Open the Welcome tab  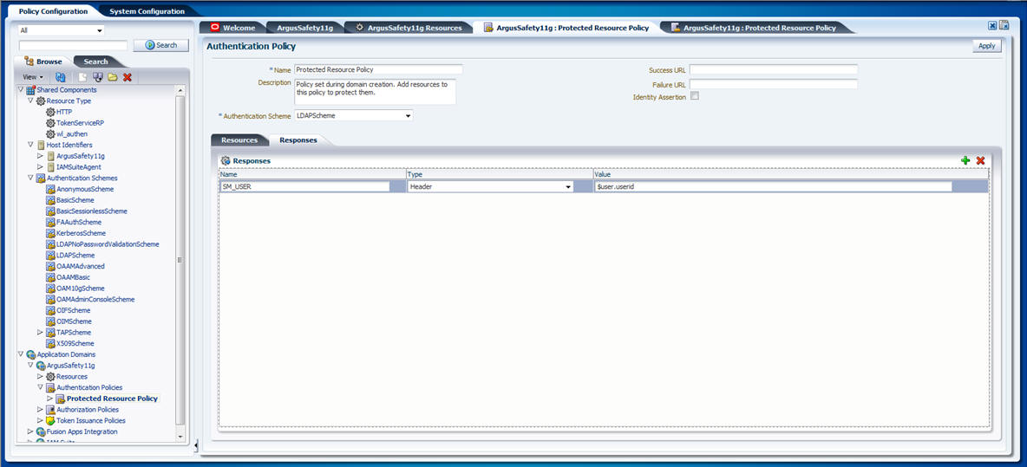coord(233,28)
